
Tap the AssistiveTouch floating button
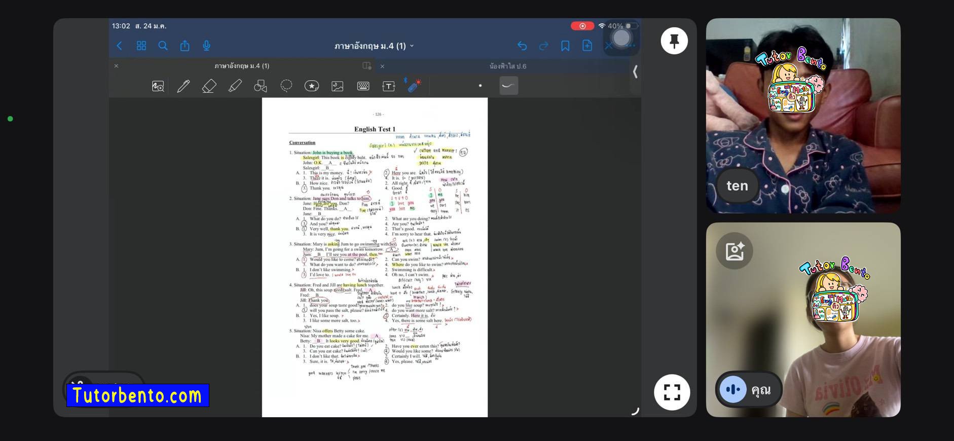pos(621,38)
